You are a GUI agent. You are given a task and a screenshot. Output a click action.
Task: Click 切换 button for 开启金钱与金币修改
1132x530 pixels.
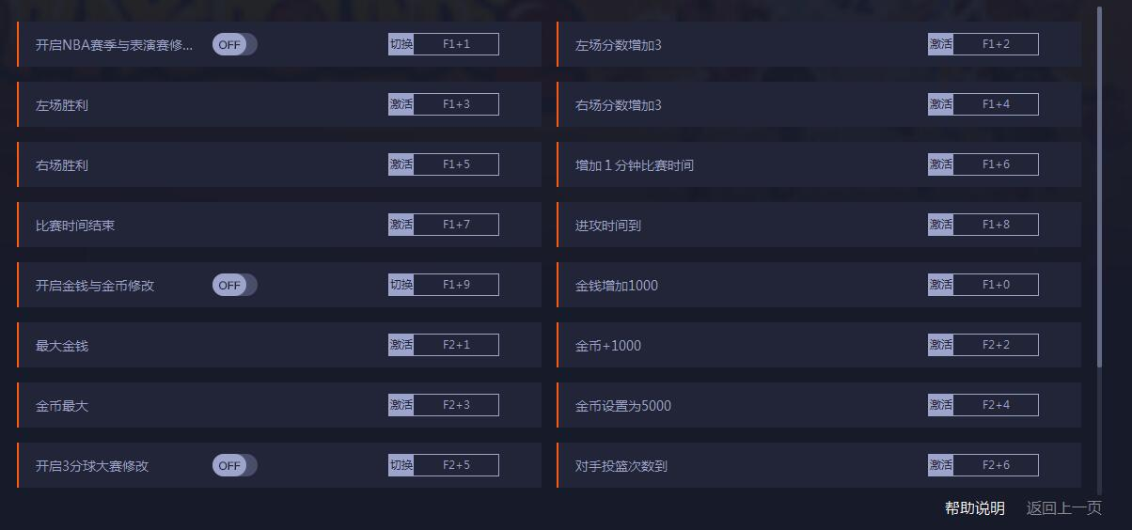click(x=401, y=285)
